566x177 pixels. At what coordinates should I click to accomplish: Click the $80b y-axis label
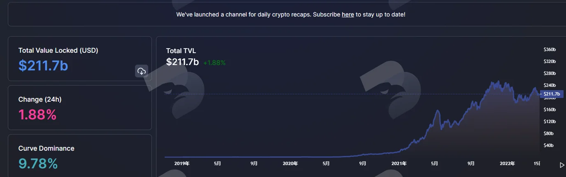pos(548,133)
